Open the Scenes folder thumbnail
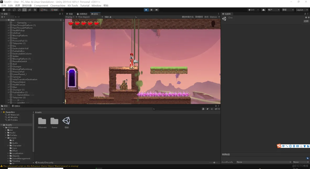310x169 pixels. [54, 121]
